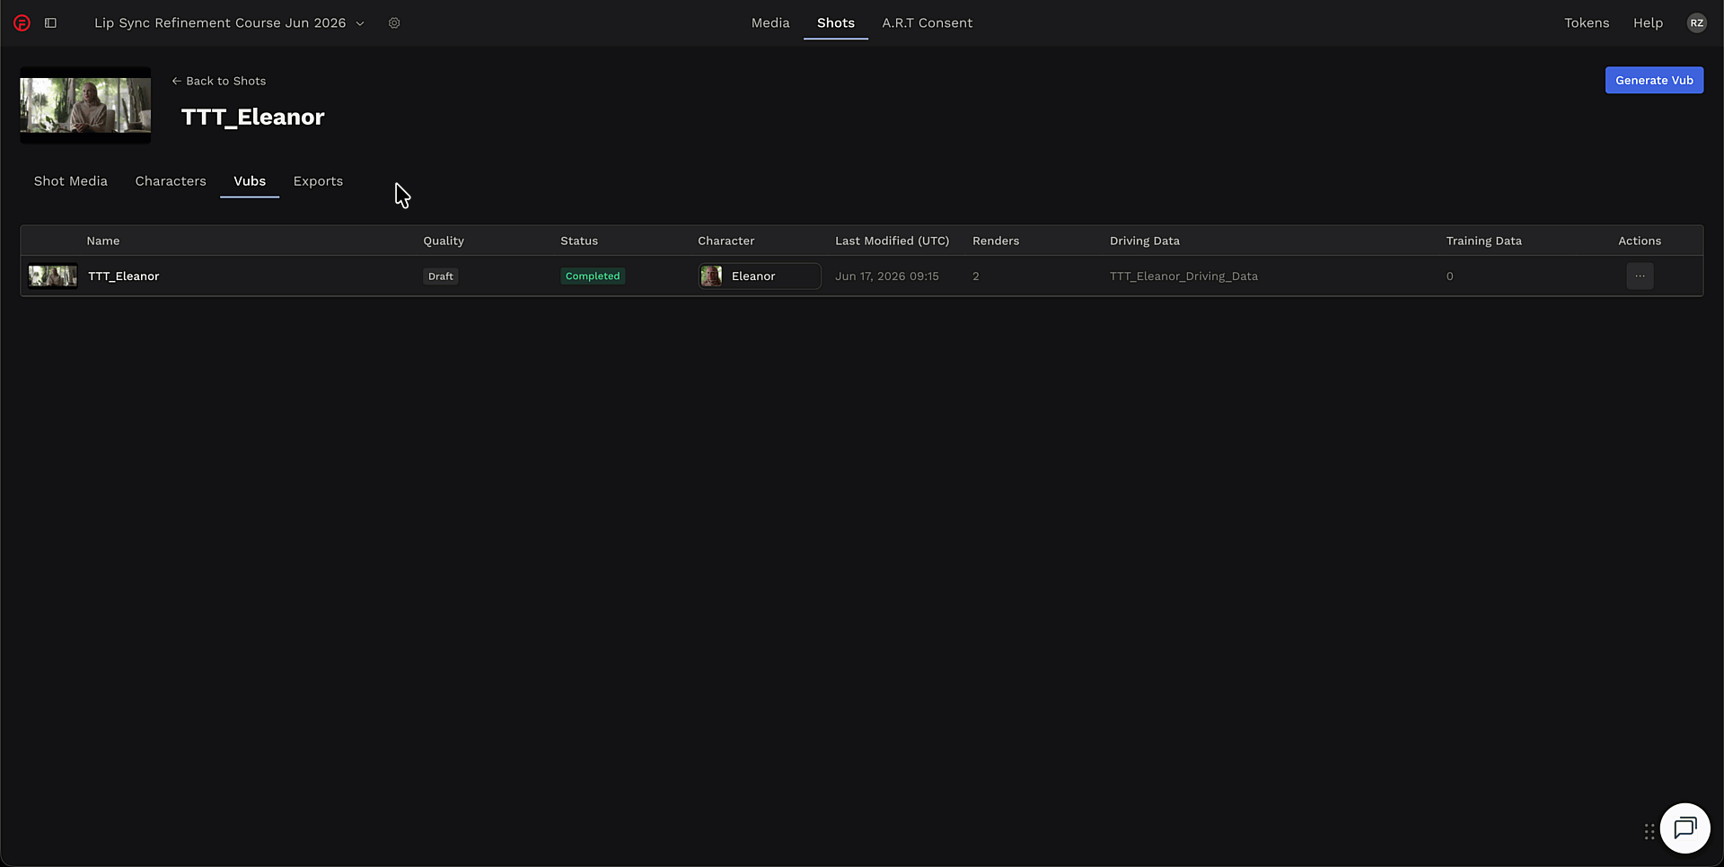Click the Jun 17, 2026 09:15 date cell
The image size is (1724, 867).
click(887, 276)
